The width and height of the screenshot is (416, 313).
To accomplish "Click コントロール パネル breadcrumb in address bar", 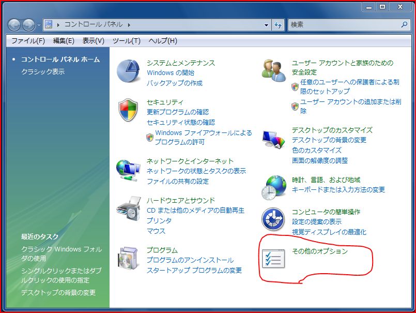I will pyautogui.click(x=94, y=24).
